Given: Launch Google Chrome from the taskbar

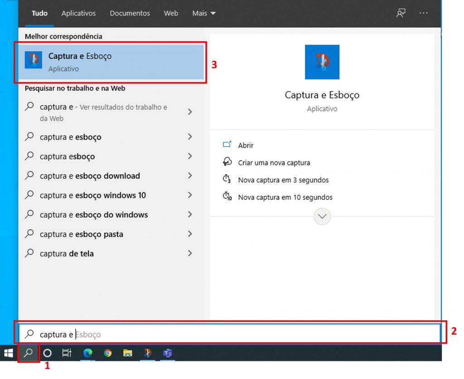Looking at the screenshot, I should (108, 353).
